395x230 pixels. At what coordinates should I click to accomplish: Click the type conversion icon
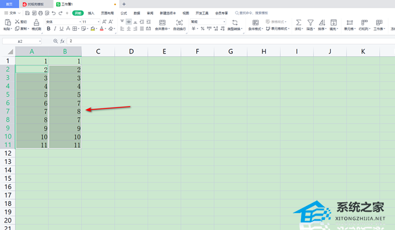235,23
